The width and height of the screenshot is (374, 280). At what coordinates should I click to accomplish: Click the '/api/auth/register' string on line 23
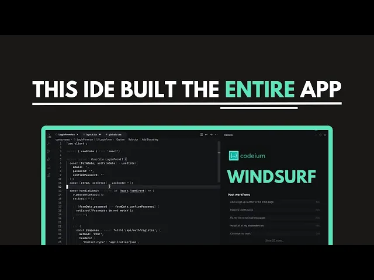(140, 230)
